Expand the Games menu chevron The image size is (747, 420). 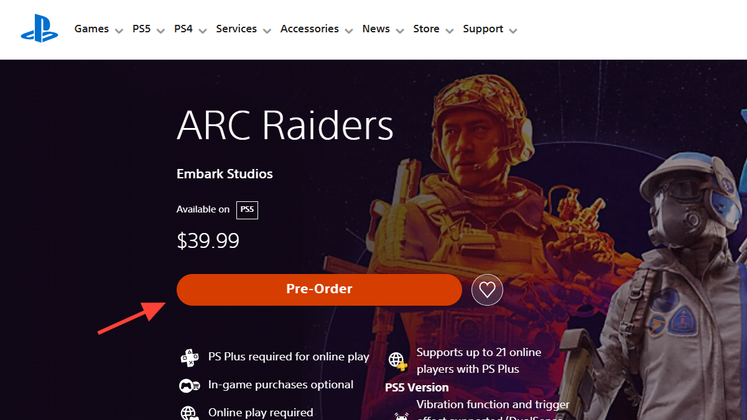[x=119, y=30]
